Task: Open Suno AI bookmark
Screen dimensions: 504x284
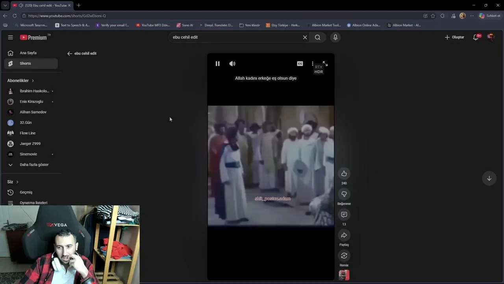Action: coord(185,25)
